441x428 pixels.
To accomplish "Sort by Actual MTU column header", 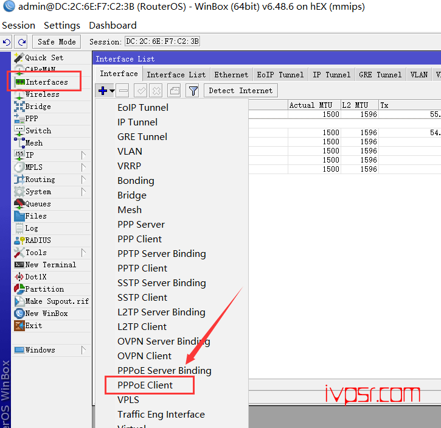I will coord(314,105).
